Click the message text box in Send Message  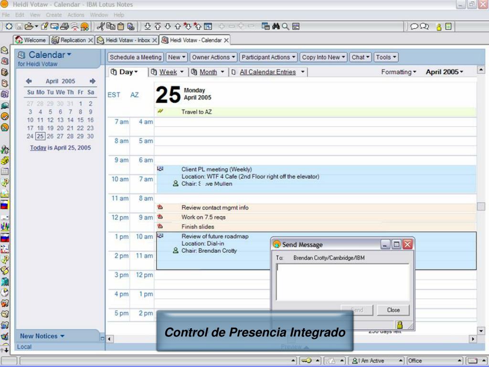point(342,282)
